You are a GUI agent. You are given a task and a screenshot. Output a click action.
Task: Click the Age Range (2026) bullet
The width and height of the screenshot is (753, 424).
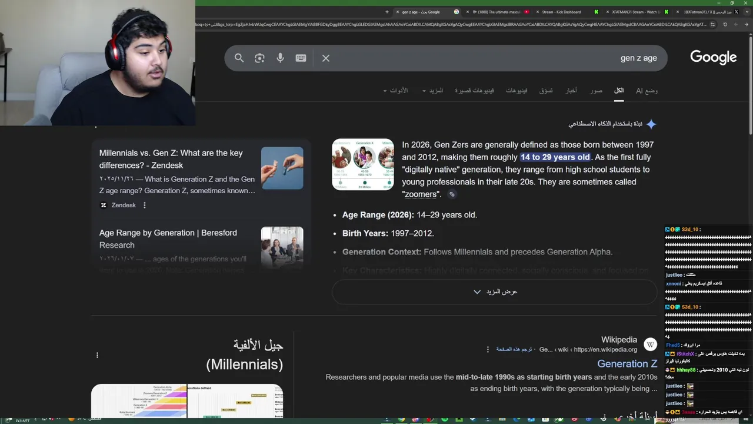click(409, 215)
